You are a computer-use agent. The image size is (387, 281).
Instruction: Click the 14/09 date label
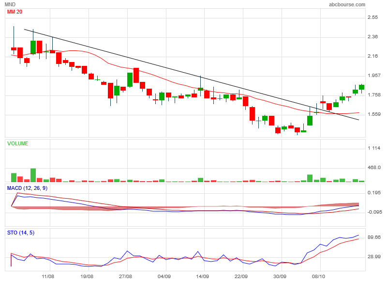(202, 276)
